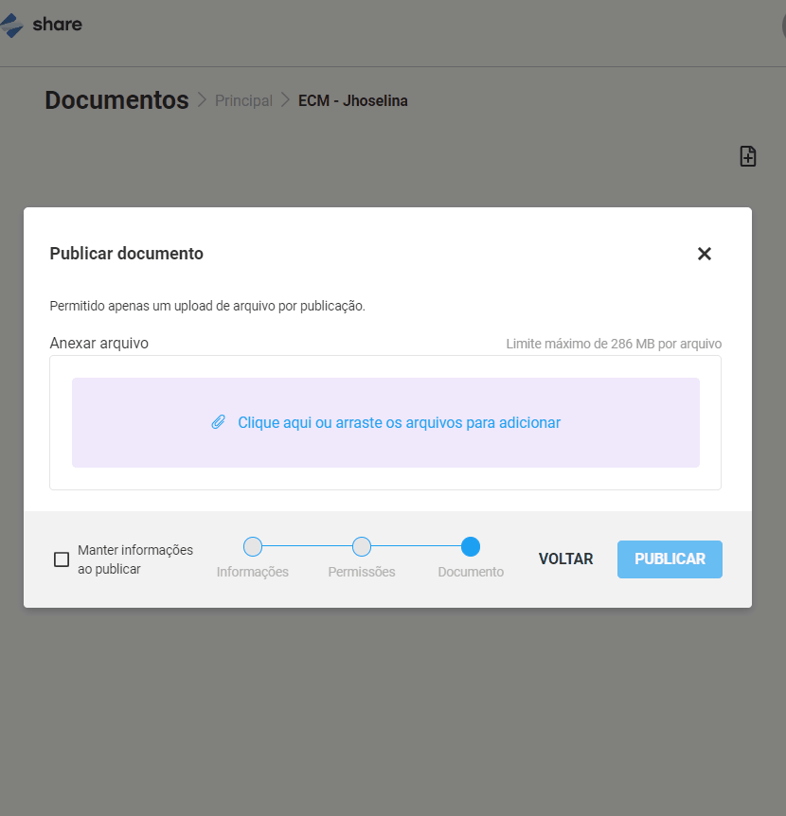This screenshot has width=786, height=816.
Task: Click the new document icon
Action: 748,156
